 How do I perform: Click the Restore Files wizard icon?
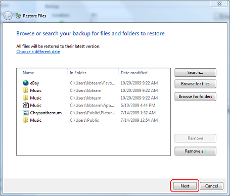click(x=18, y=16)
